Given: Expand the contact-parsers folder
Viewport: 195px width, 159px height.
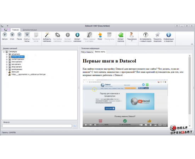Looking at the screenshot, I should [7, 57].
